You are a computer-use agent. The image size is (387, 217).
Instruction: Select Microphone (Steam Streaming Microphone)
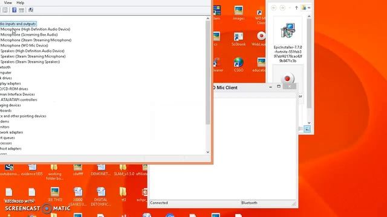36,40
